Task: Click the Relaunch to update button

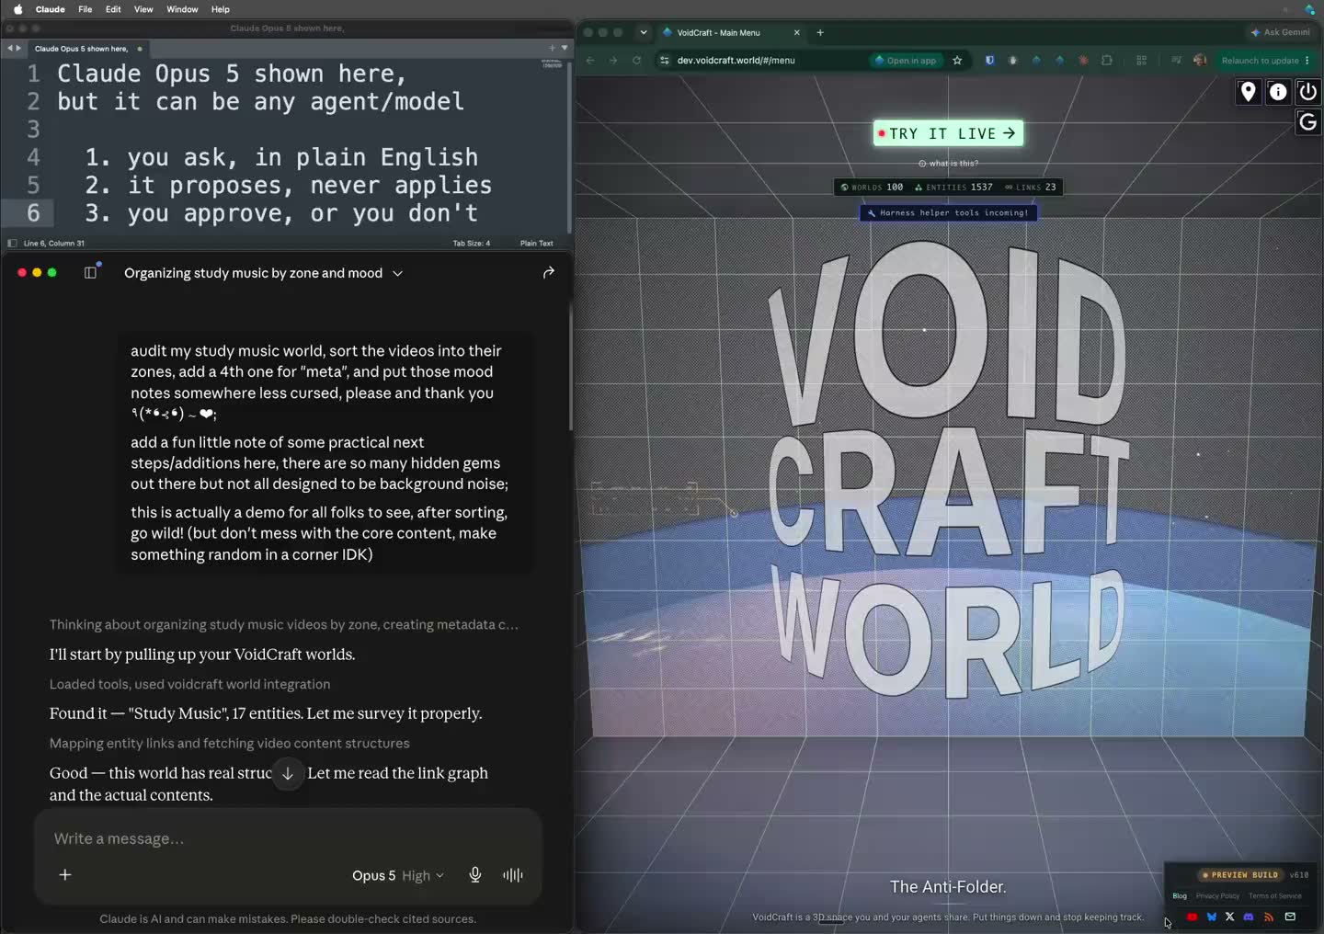Action: click(x=1265, y=61)
